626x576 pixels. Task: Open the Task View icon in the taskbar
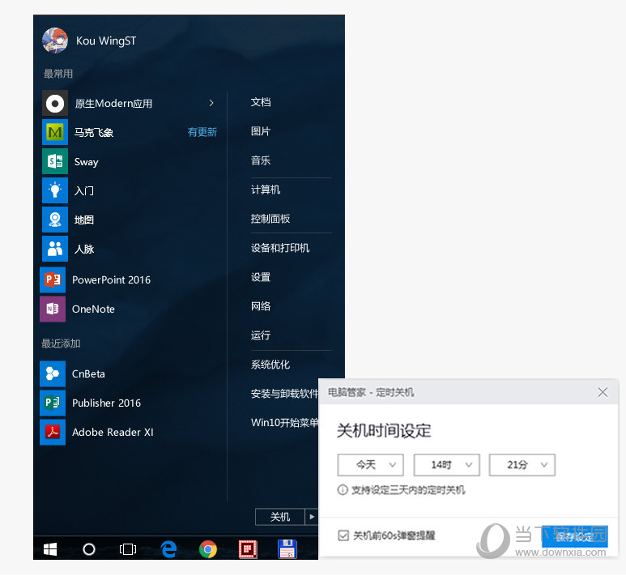point(128,549)
